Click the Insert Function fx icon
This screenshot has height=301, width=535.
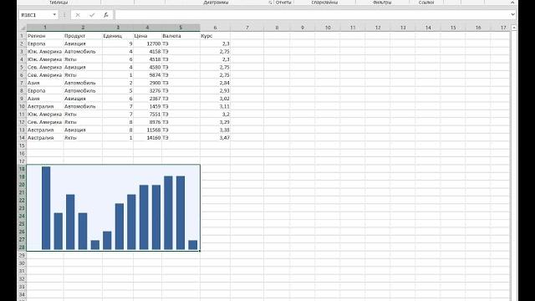click(x=106, y=15)
